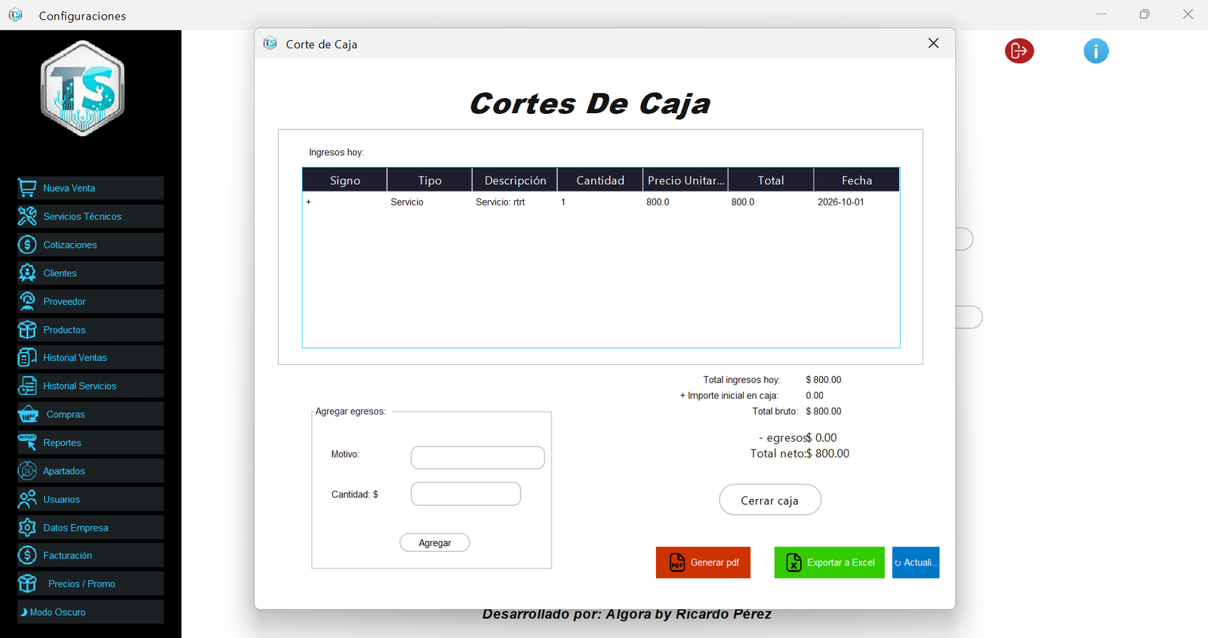Click the blue information icon

pos(1096,51)
